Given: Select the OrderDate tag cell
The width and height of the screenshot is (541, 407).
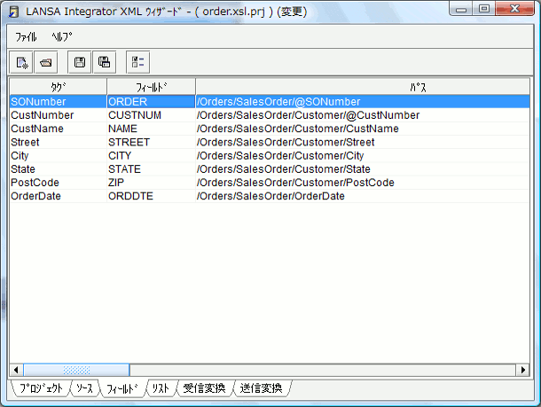Looking at the screenshot, I should tap(58, 196).
